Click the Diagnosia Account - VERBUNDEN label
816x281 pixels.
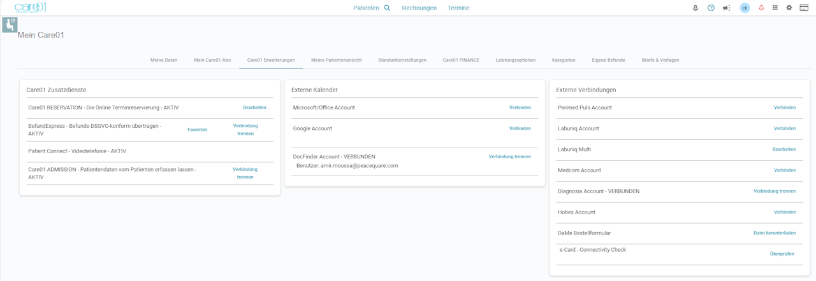[599, 191]
